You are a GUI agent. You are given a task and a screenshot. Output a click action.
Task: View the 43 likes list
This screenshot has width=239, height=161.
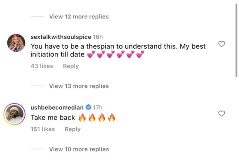[x=42, y=66]
